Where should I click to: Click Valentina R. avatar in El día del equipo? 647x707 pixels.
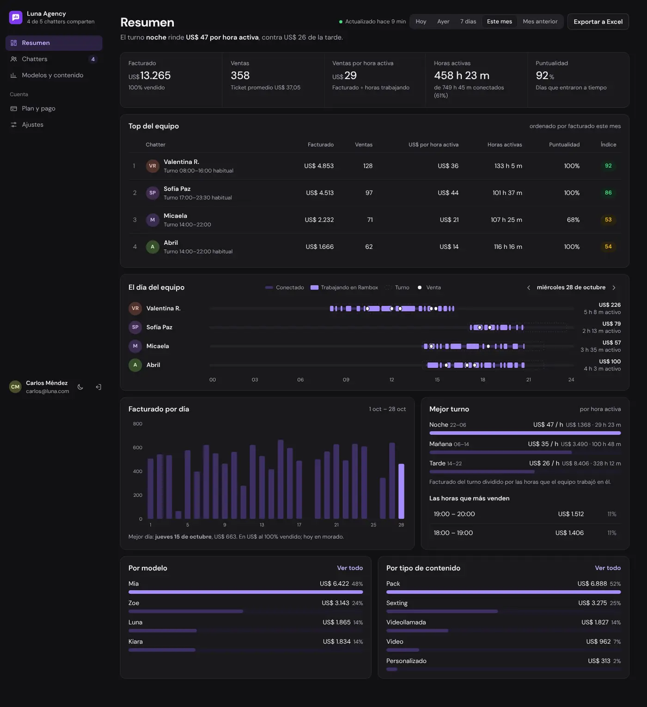135,308
